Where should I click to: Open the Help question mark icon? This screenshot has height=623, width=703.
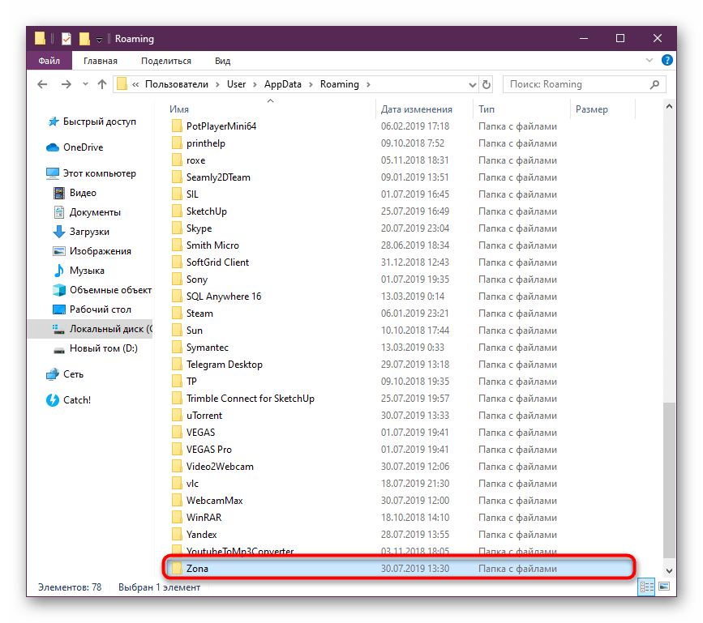click(667, 60)
